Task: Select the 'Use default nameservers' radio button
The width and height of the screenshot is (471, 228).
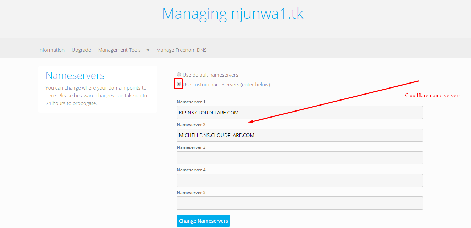Action: coord(179,75)
